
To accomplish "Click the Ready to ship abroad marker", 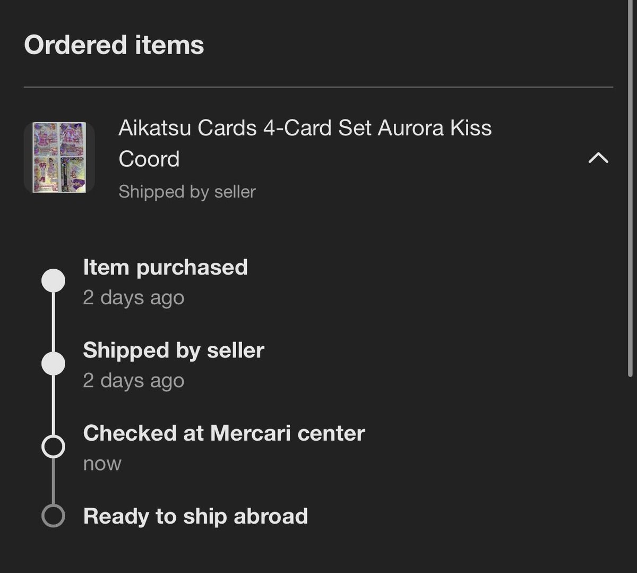I will coord(53,516).
